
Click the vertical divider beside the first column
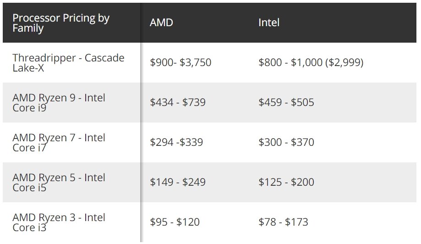click(x=141, y=138)
